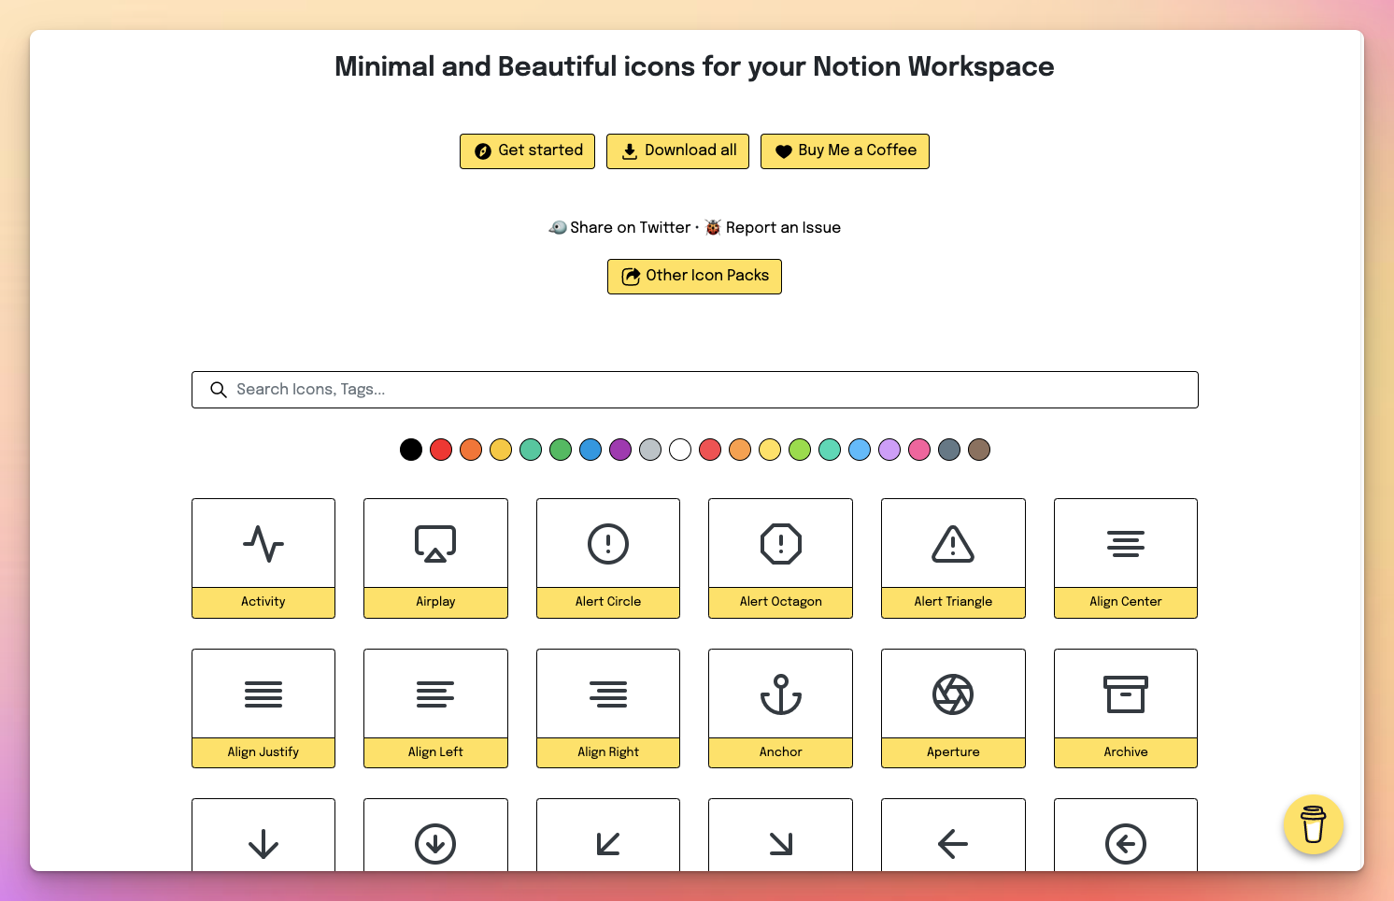Select the Align Justify icon
The width and height of the screenshot is (1394, 901).
pos(263,708)
